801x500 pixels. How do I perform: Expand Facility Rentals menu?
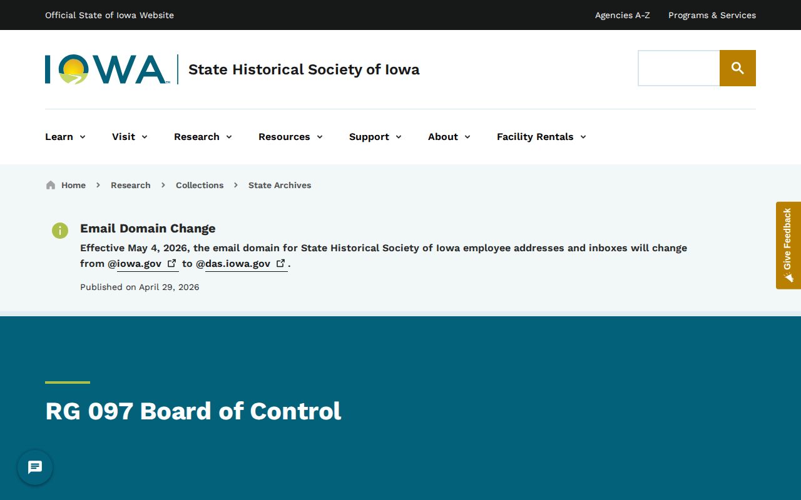pos(541,137)
